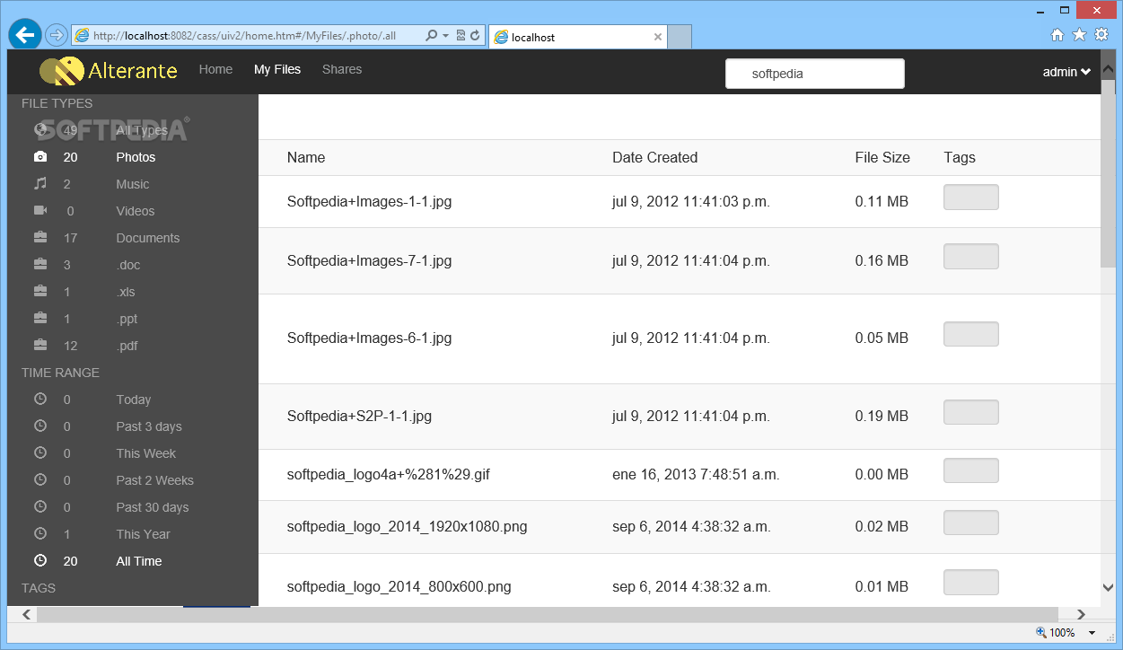
Task: Show only .pdf files
Action: point(127,346)
